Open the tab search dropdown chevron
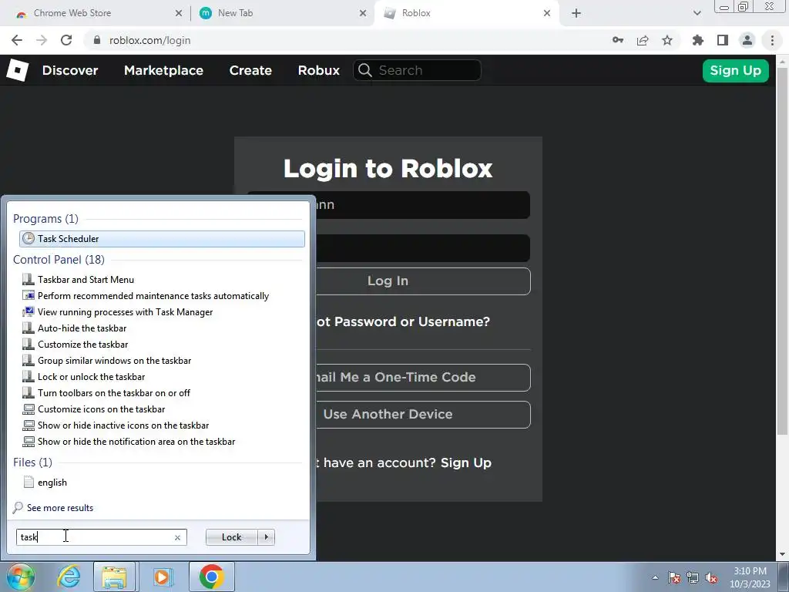789x592 pixels. (x=697, y=13)
